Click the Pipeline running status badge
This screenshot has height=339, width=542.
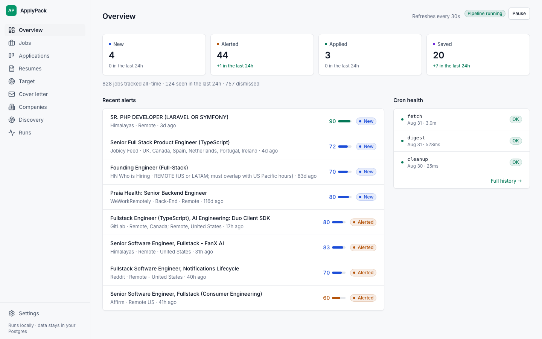coord(485,14)
